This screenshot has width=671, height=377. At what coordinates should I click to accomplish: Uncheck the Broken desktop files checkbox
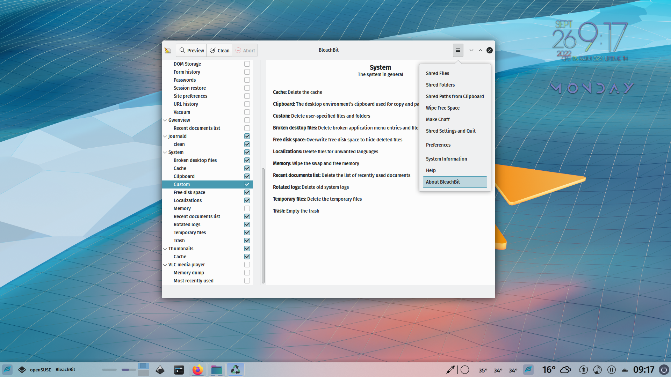point(247,160)
